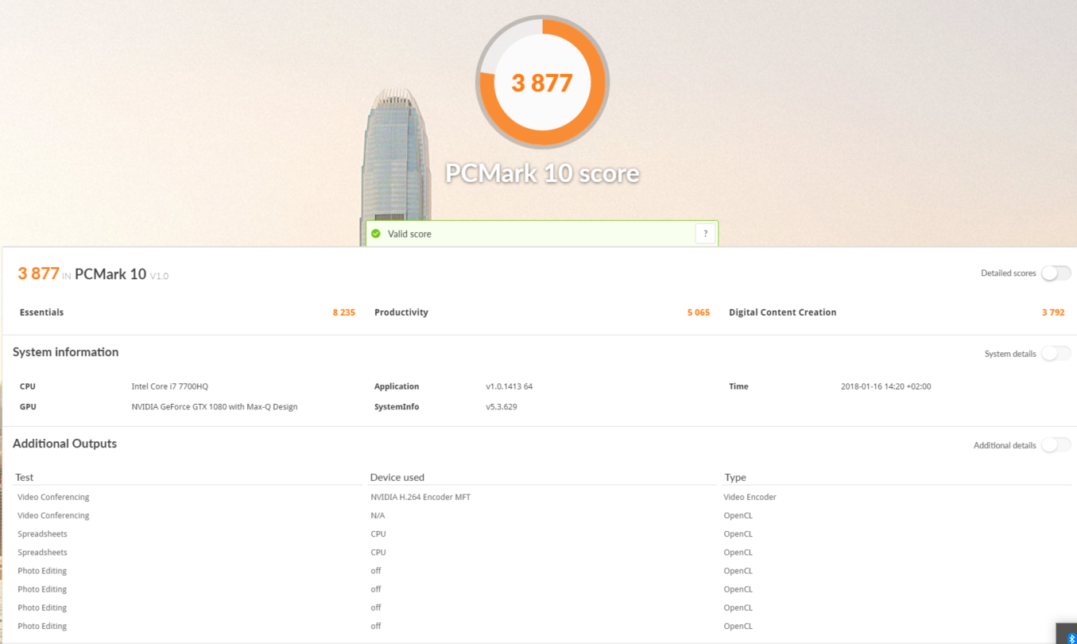Click 'Video Conferencing' in the NVIDIA H.264 Encoder row

point(53,497)
